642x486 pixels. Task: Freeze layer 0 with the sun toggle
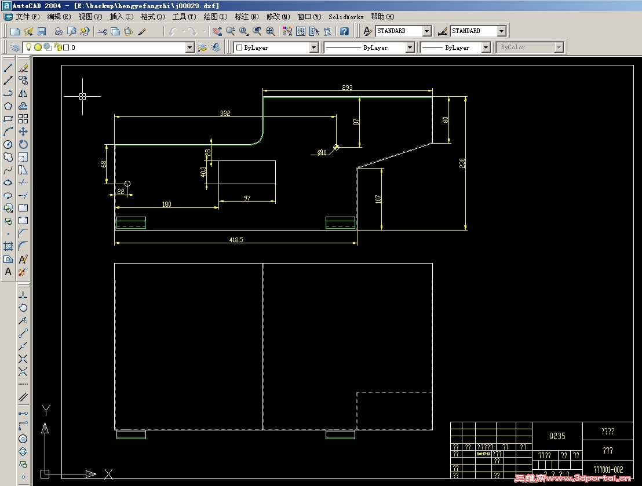[37, 47]
